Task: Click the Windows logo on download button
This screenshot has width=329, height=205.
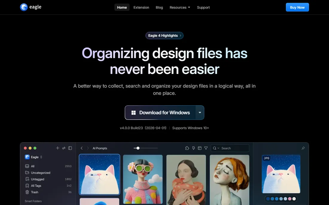Action: click(133, 113)
